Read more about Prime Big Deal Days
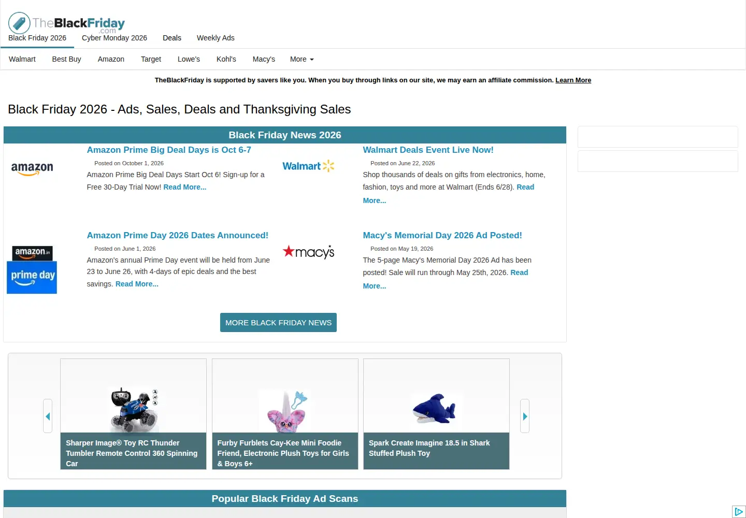 (185, 187)
